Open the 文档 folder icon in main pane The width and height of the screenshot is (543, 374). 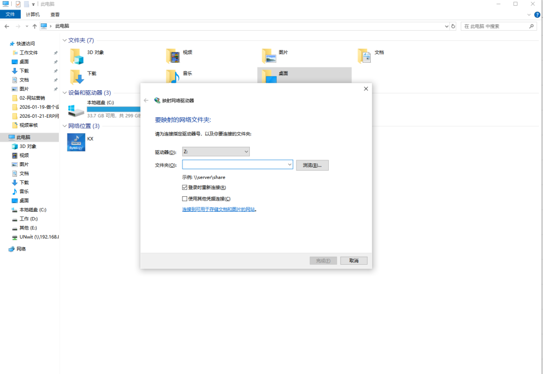coord(364,56)
